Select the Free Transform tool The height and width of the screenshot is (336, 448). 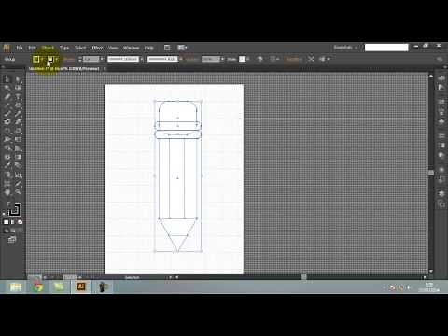(18, 139)
